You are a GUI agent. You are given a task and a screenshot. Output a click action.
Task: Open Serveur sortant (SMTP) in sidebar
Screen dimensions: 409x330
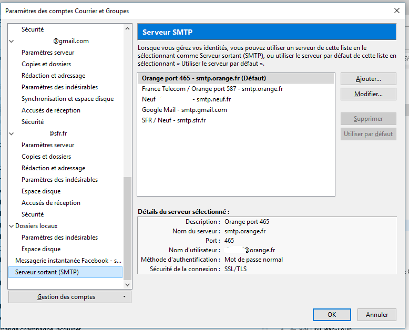[47, 272]
